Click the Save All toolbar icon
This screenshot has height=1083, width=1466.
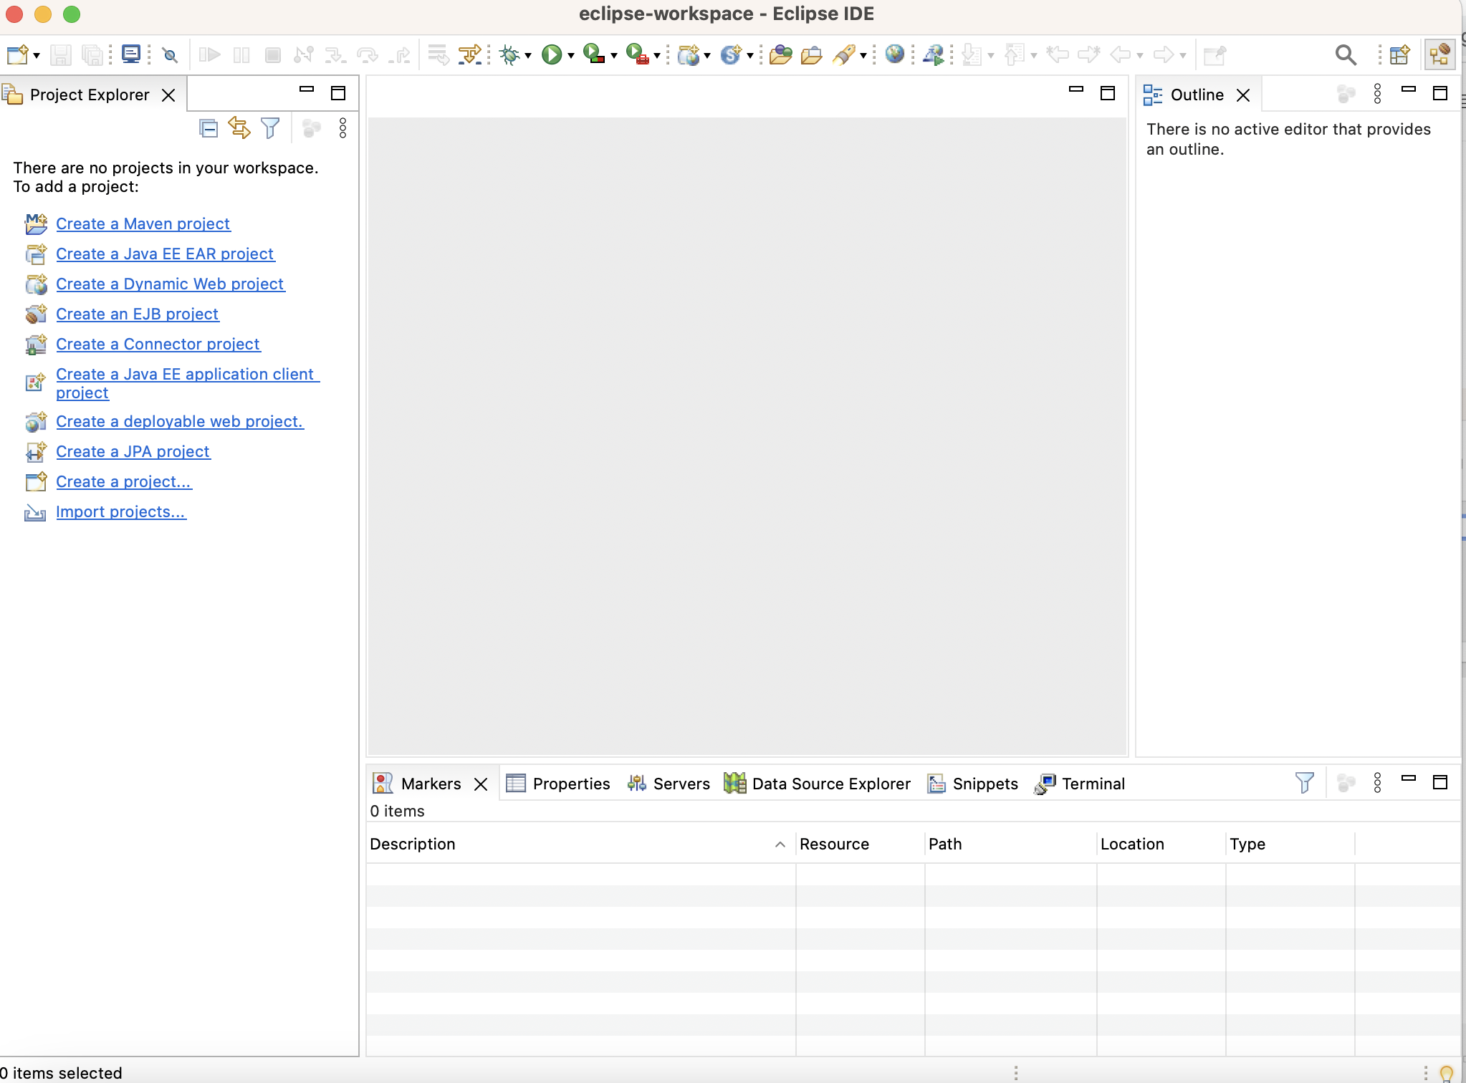coord(92,54)
